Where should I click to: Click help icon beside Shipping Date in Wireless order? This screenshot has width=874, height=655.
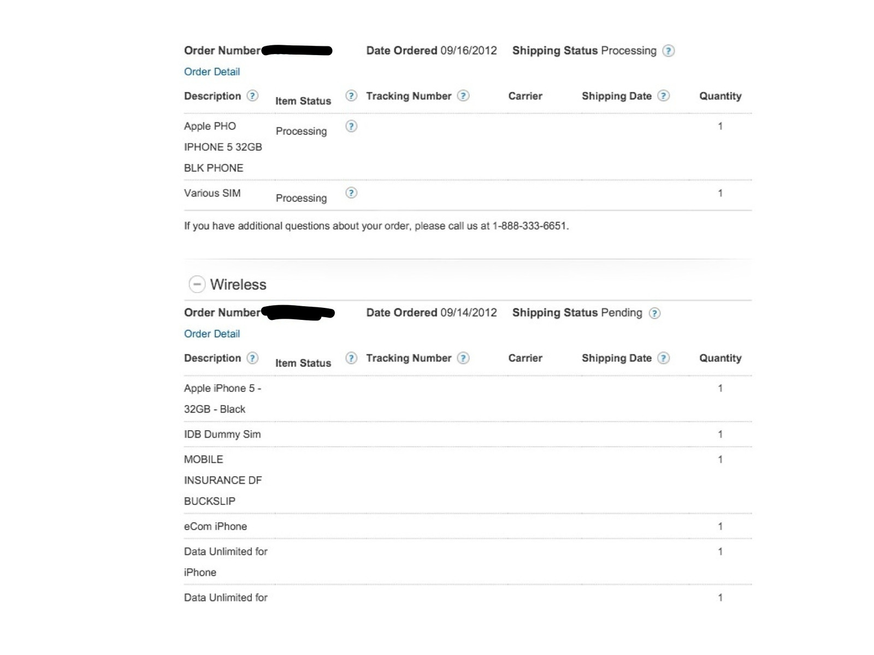pyautogui.click(x=663, y=358)
